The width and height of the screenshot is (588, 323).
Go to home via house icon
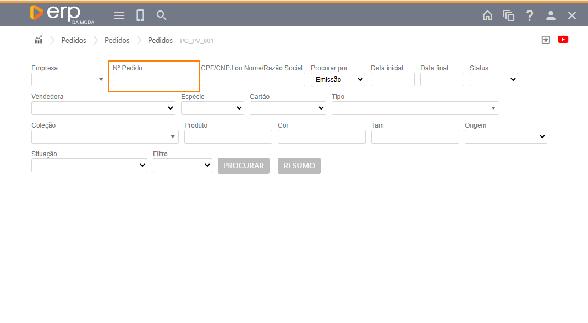coord(487,15)
